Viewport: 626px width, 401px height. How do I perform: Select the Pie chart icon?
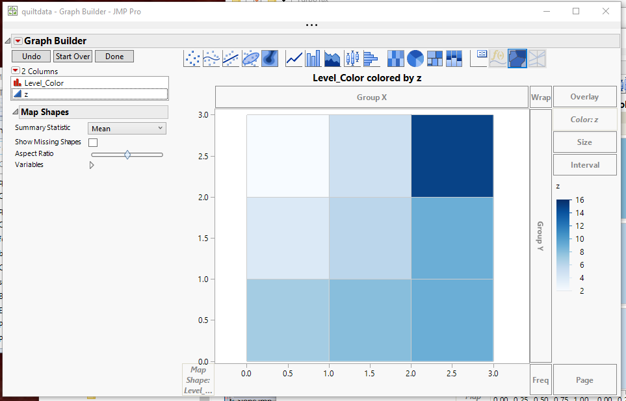415,58
